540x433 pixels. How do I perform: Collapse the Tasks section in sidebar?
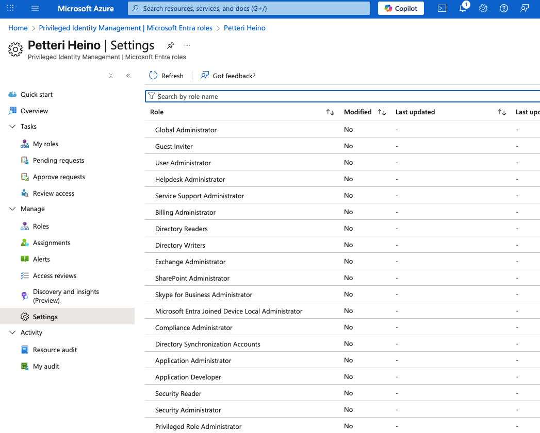point(12,127)
